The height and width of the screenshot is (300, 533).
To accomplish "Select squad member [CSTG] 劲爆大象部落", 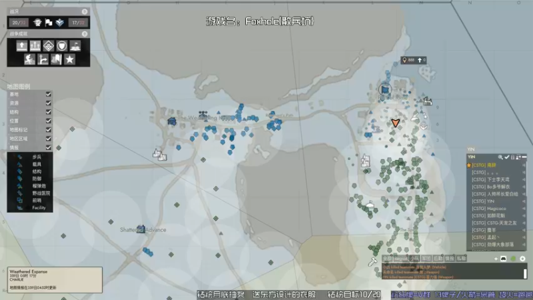I will [496, 245].
